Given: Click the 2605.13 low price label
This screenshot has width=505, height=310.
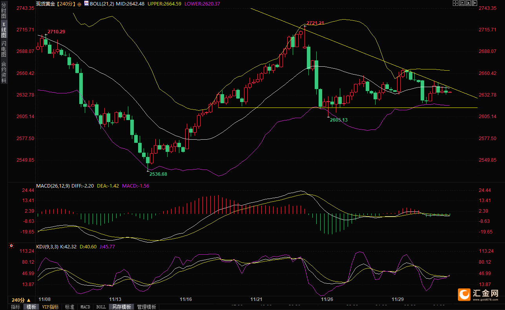Looking at the screenshot, I should coord(339,120).
